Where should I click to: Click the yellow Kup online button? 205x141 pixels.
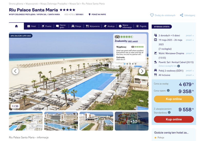(x=174, y=99)
